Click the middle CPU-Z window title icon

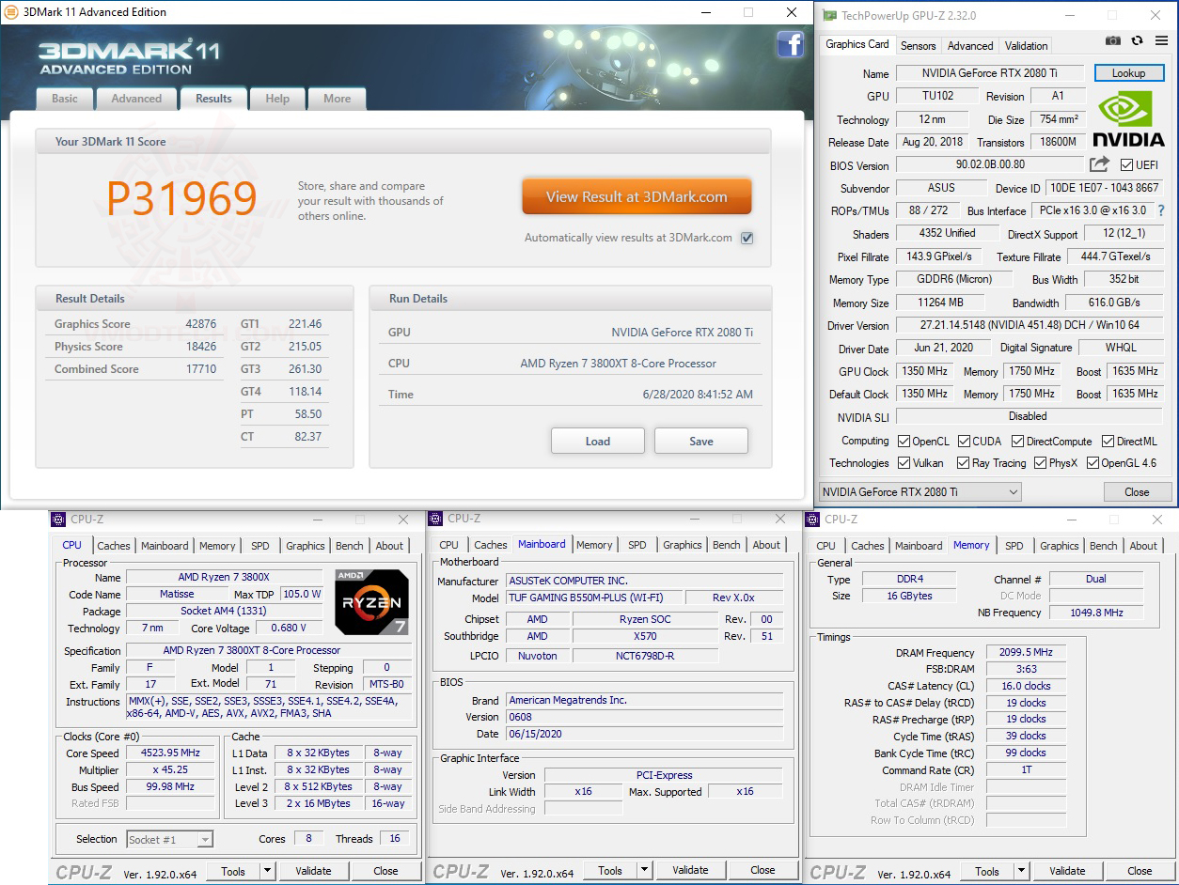[x=435, y=519]
